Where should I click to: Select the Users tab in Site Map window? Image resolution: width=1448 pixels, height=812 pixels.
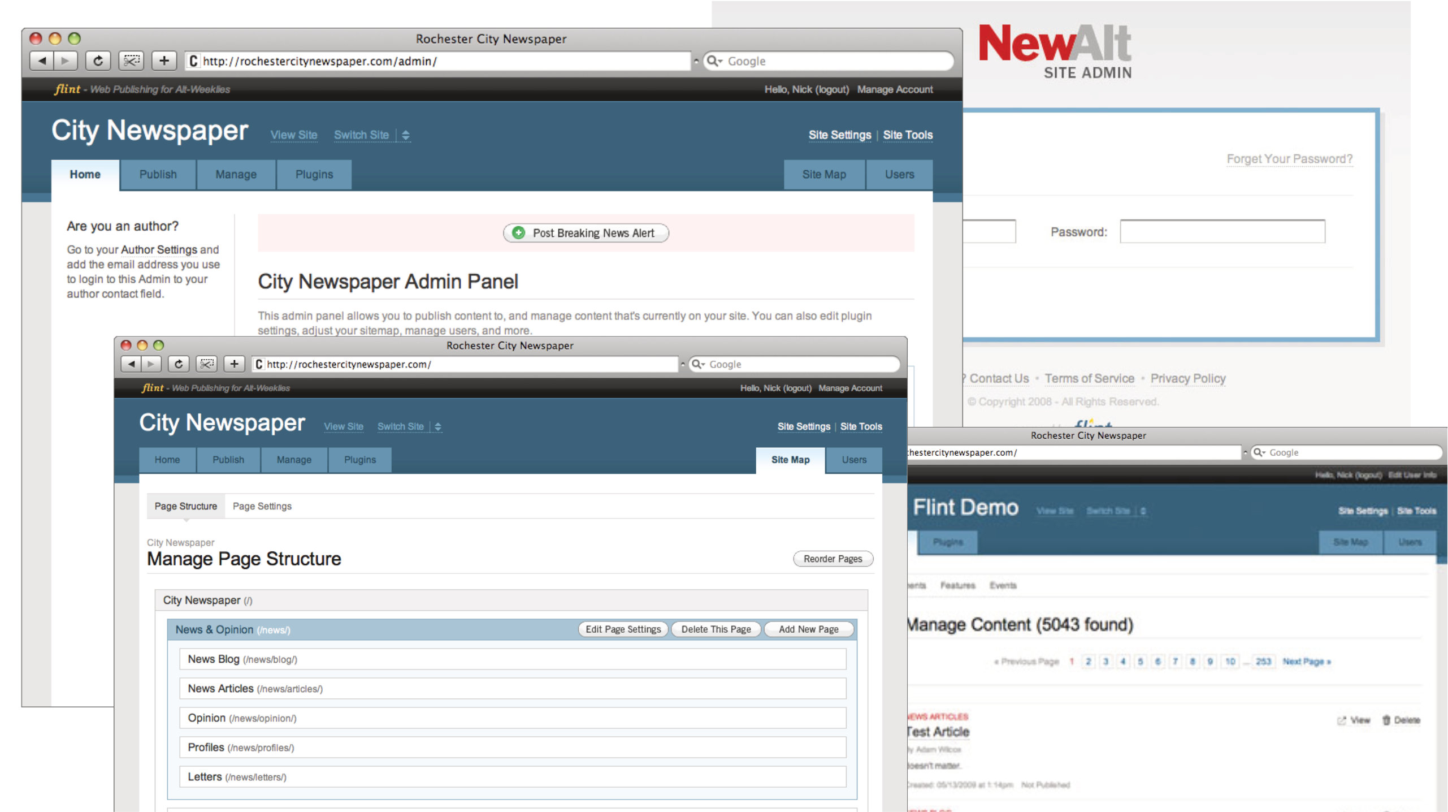point(854,460)
